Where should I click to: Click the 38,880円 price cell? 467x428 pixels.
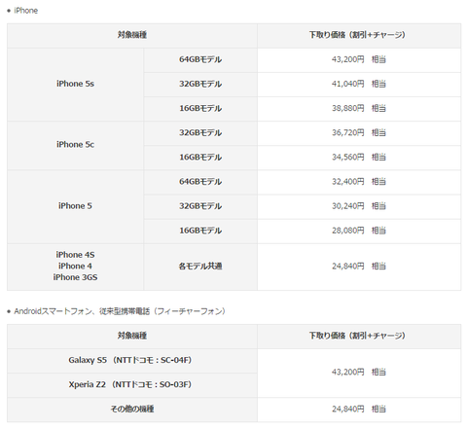tap(359, 109)
